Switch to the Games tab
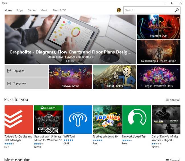The width and height of the screenshot is (185, 161). pos(32,10)
